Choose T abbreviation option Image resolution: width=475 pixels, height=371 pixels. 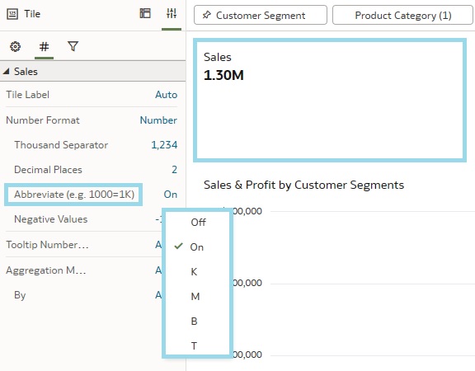click(x=194, y=346)
